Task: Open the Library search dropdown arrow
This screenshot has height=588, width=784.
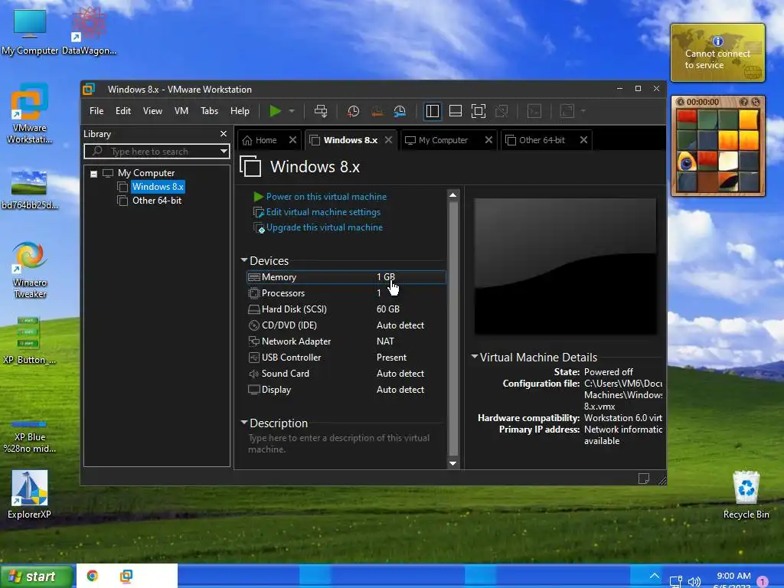Action: [x=224, y=152]
